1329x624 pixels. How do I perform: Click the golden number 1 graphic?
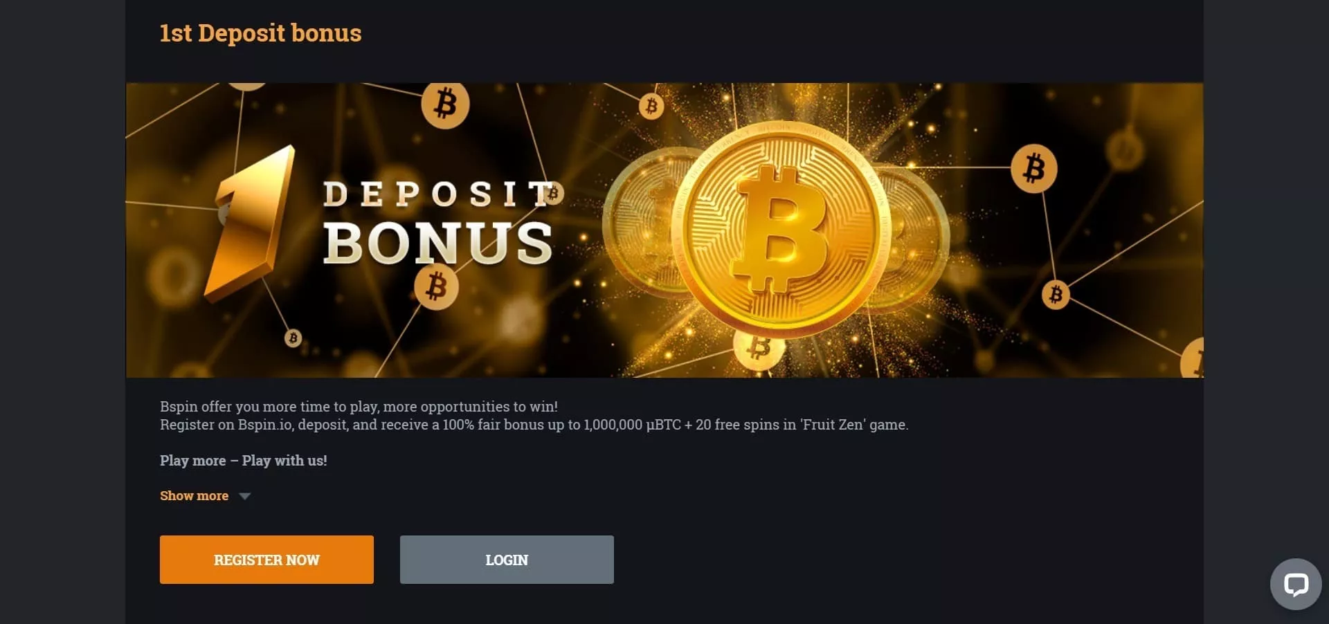tap(251, 223)
